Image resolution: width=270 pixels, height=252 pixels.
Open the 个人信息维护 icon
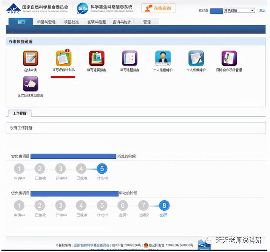click(x=163, y=58)
